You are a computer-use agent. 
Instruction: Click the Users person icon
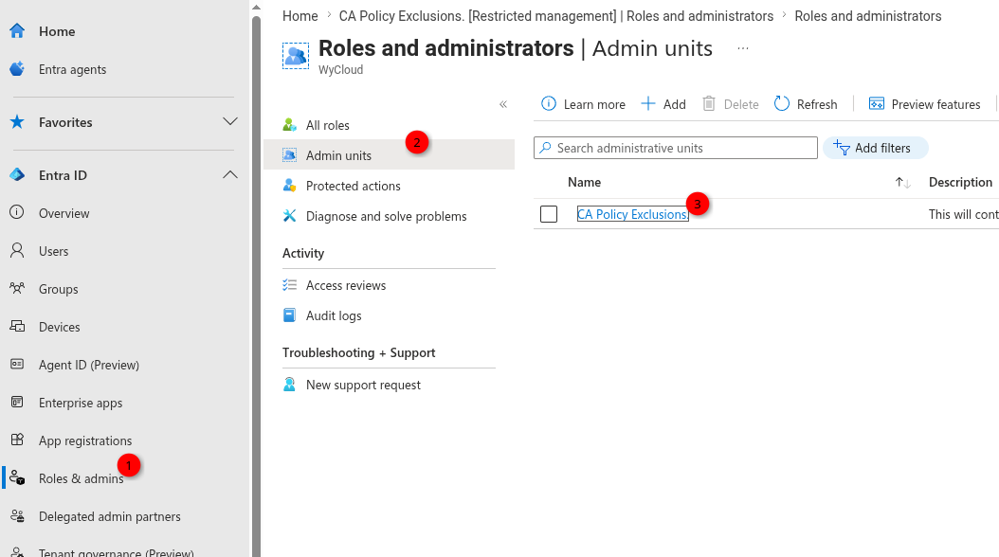(17, 250)
